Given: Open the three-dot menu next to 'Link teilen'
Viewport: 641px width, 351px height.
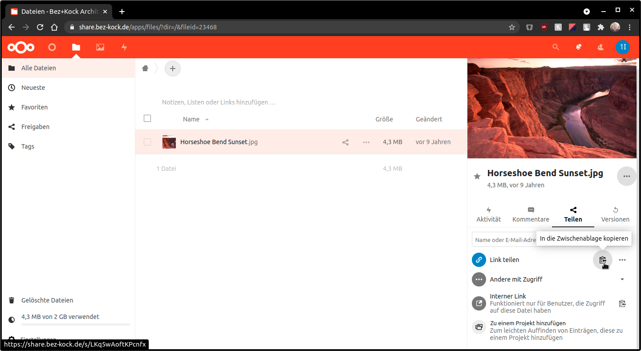Looking at the screenshot, I should coord(622,260).
